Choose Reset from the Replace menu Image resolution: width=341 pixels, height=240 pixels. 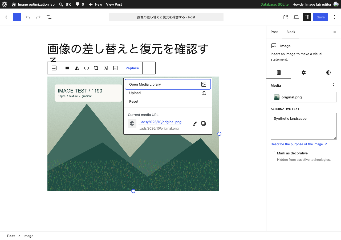point(168,101)
